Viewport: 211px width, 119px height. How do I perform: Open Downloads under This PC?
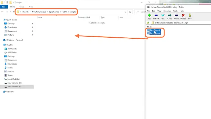(x=12, y=64)
